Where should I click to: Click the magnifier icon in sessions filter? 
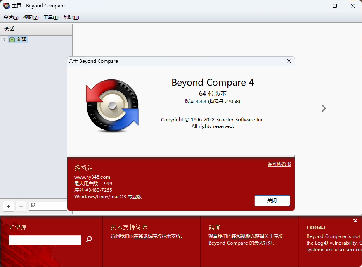click(33, 205)
